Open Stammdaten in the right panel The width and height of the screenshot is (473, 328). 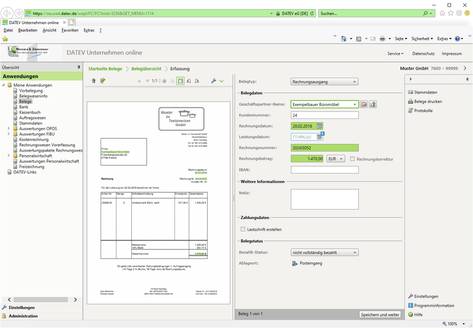422,92
